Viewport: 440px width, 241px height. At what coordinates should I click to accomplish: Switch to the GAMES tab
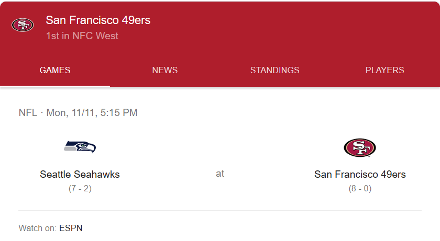tap(55, 70)
